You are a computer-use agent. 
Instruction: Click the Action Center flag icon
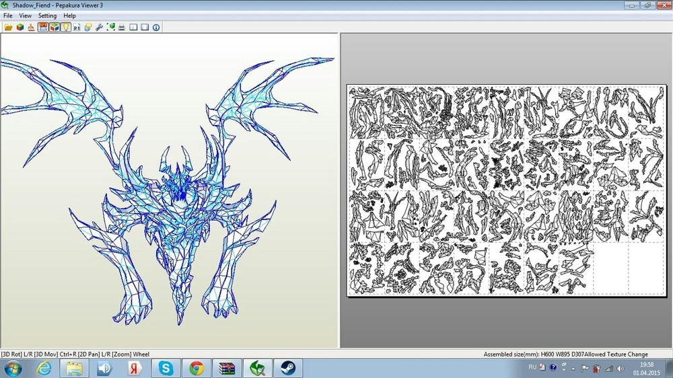pyautogui.click(x=585, y=368)
